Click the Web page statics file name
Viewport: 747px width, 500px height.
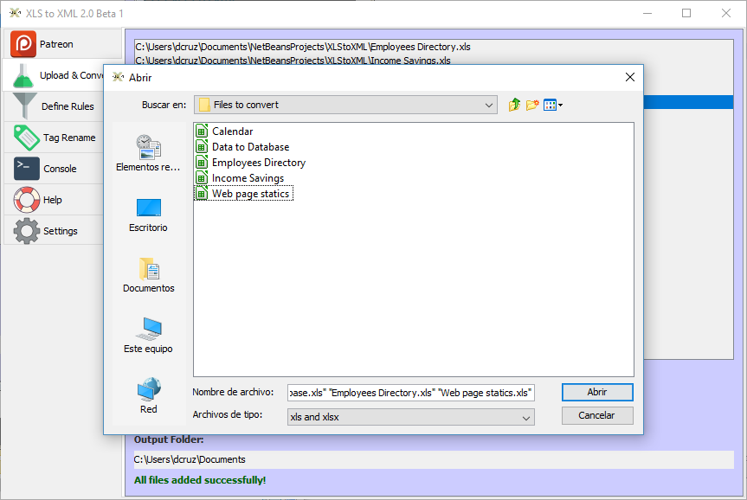click(x=251, y=194)
